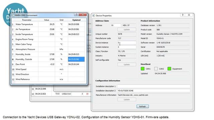Select the Dew Point row
Image resolution: width=214 pixels, height=120 pixels.
tap(48, 64)
